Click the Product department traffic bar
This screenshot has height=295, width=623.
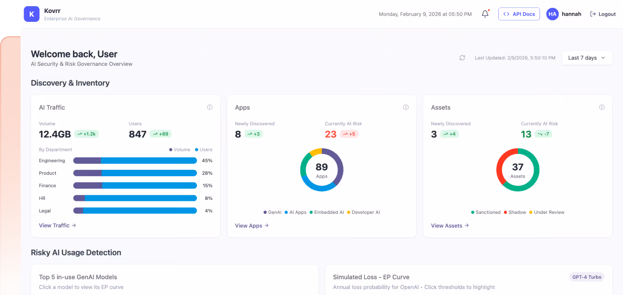coord(135,173)
